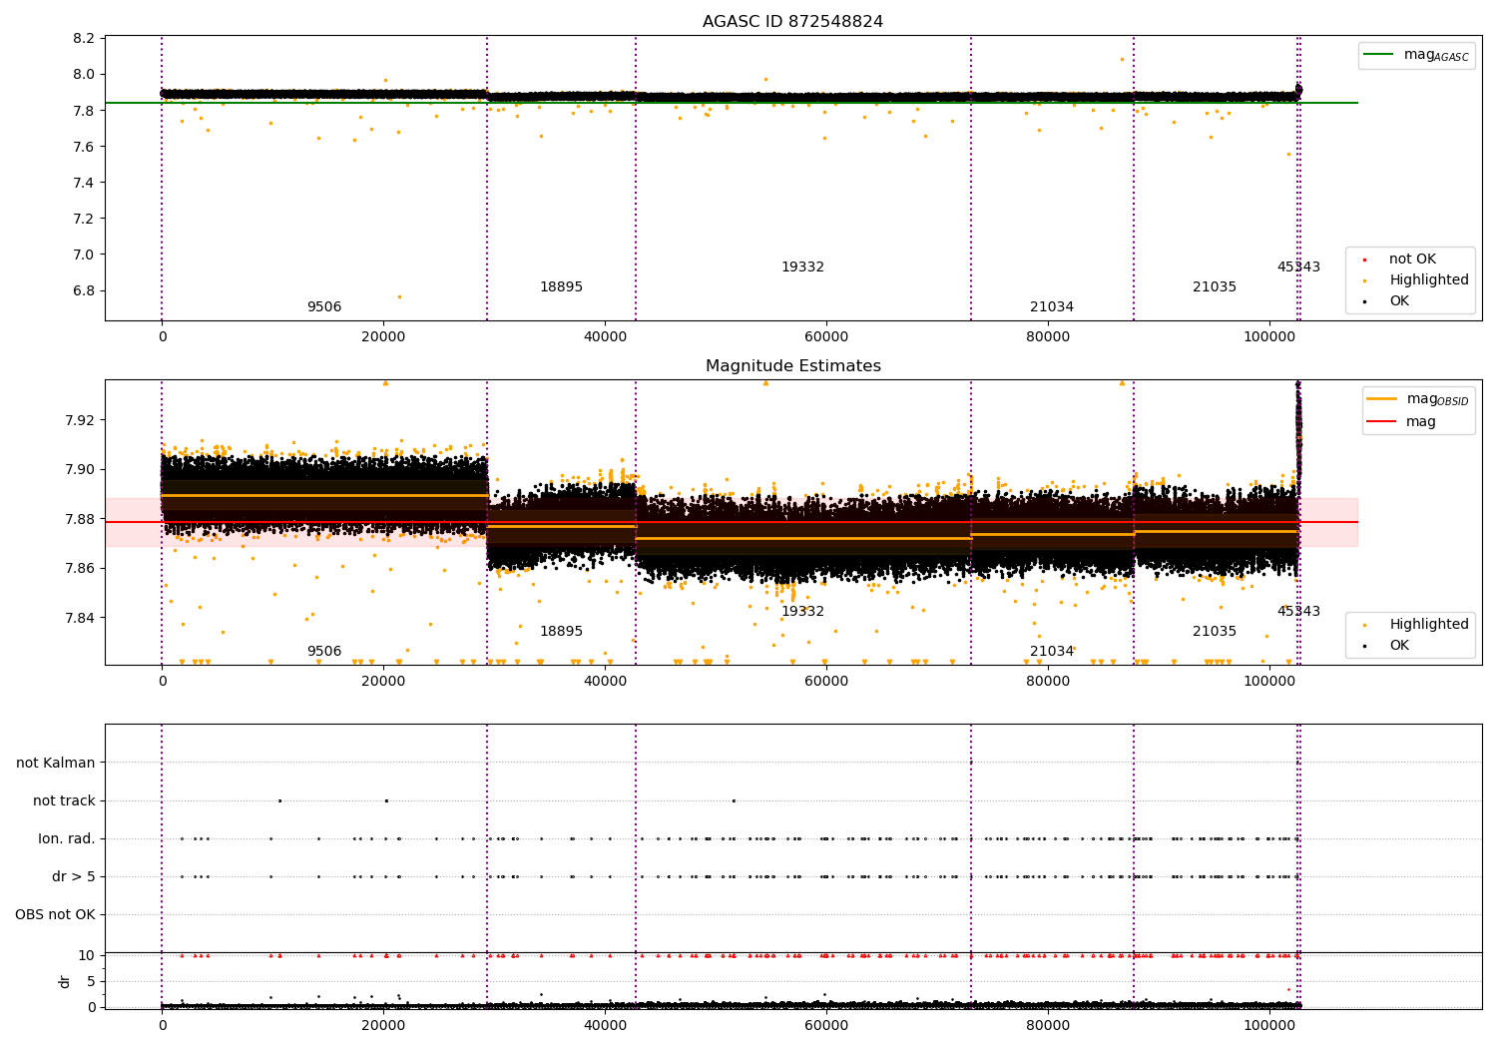Select the 'Ion. rad.' row label
The image size is (1497, 1048).
67,839
